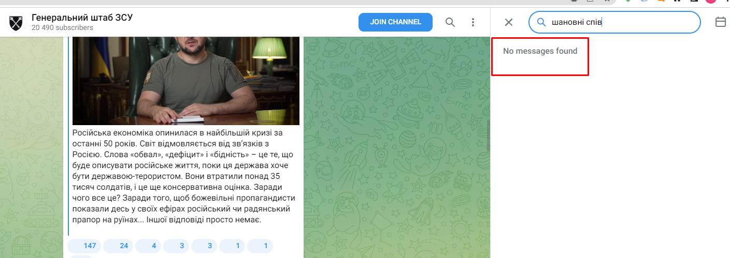Focus the search field containing шановні спів

point(622,22)
